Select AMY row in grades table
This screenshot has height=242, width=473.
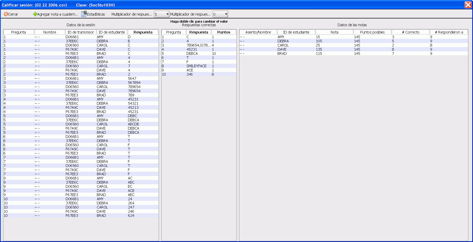(x=354, y=37)
